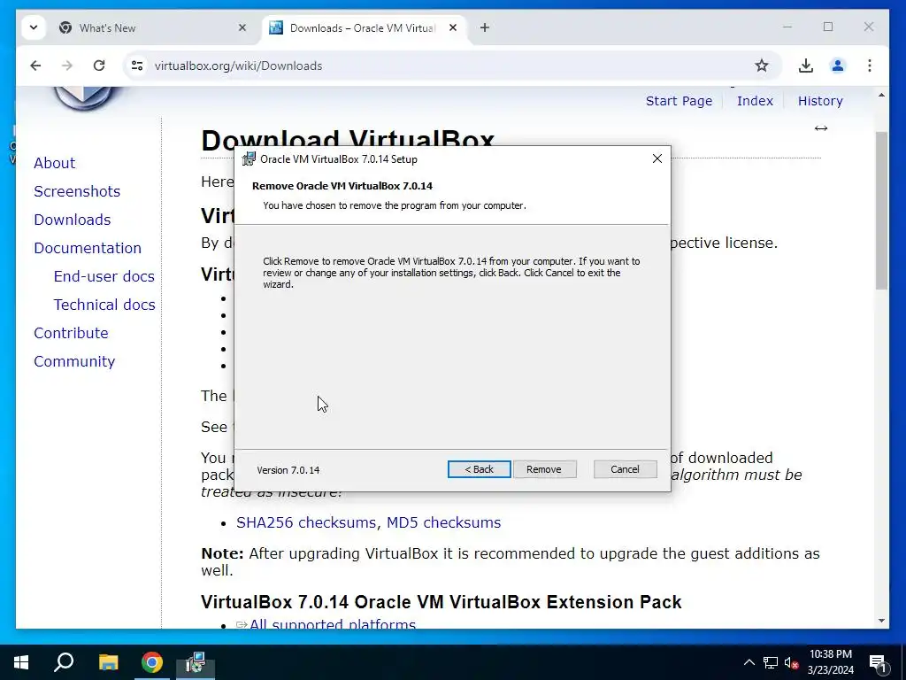The height and width of the screenshot is (680, 906).
Task: Open Downloads in the sidebar
Action: tap(73, 220)
